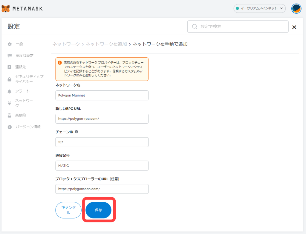Open the 実験的 section

click(21, 115)
